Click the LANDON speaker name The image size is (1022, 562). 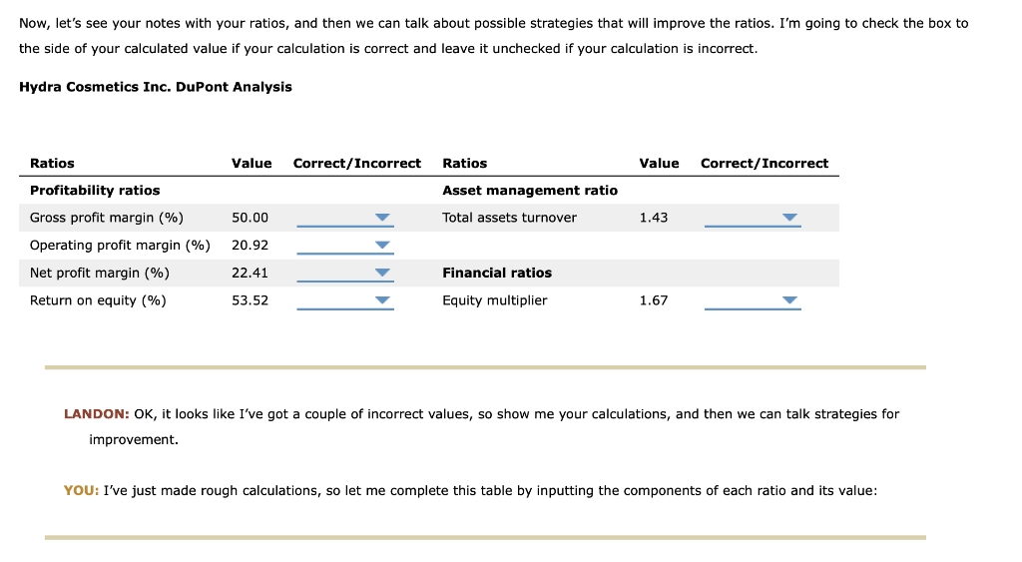coord(97,414)
